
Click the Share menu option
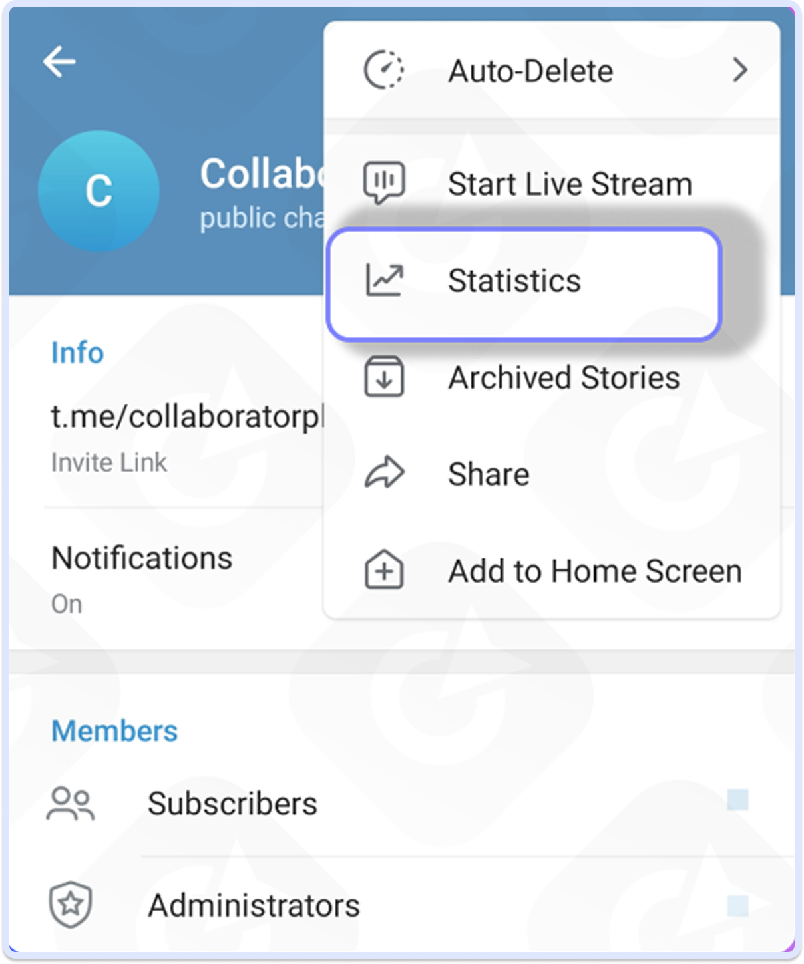coord(488,473)
